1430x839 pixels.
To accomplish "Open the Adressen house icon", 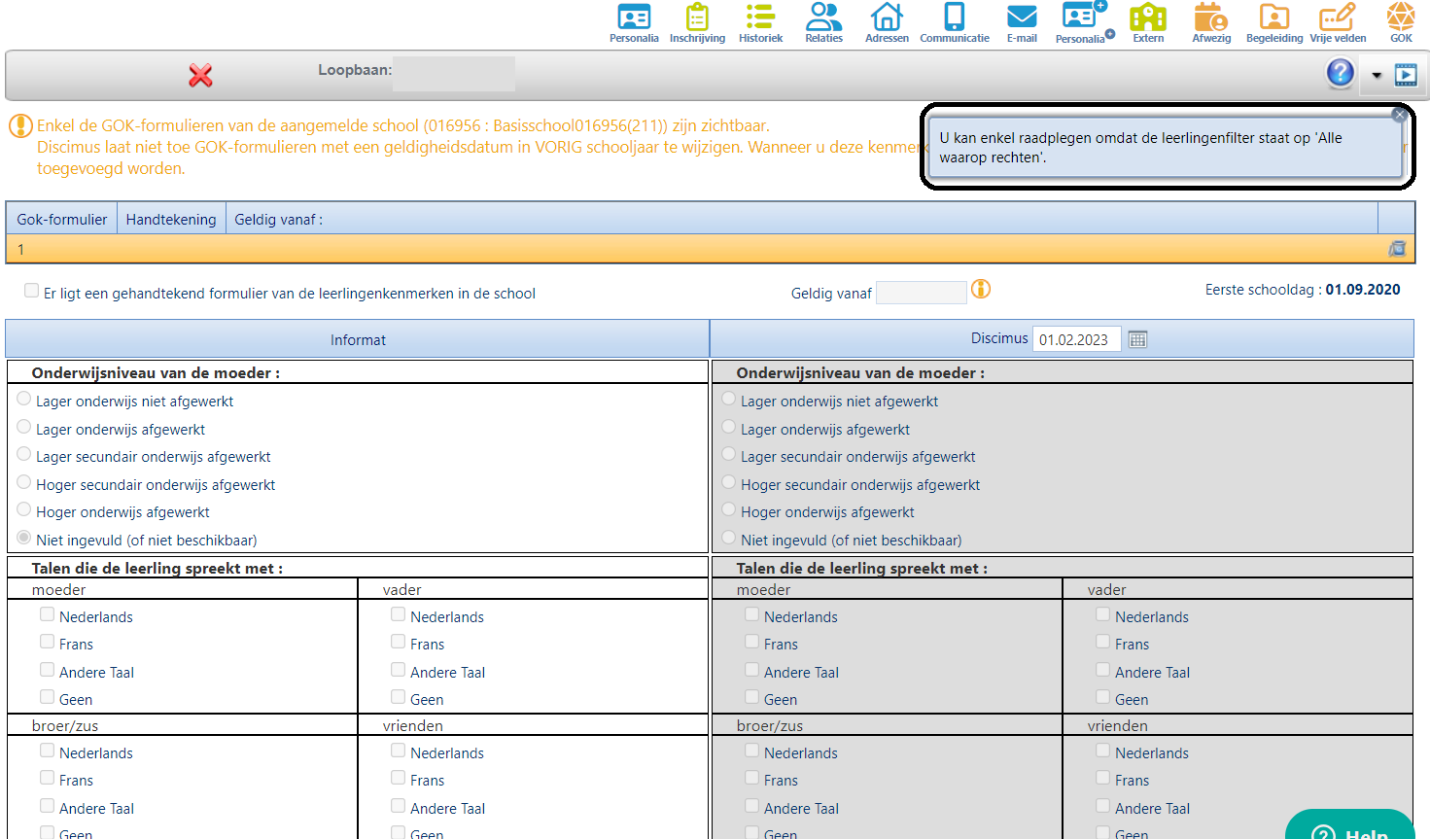I will click(887, 22).
